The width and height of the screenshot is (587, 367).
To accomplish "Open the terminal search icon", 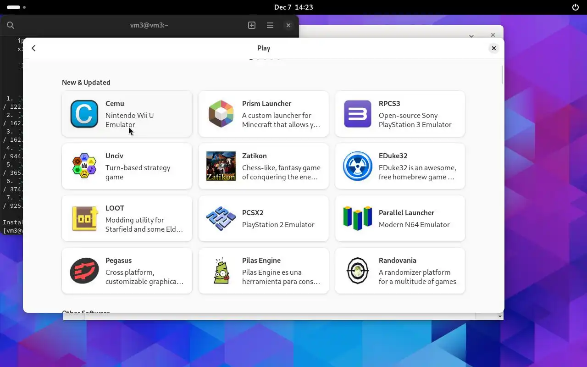I will click(11, 25).
